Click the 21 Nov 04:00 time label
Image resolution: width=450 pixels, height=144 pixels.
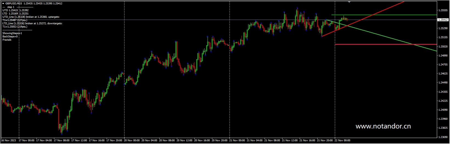click(x=255, y=140)
